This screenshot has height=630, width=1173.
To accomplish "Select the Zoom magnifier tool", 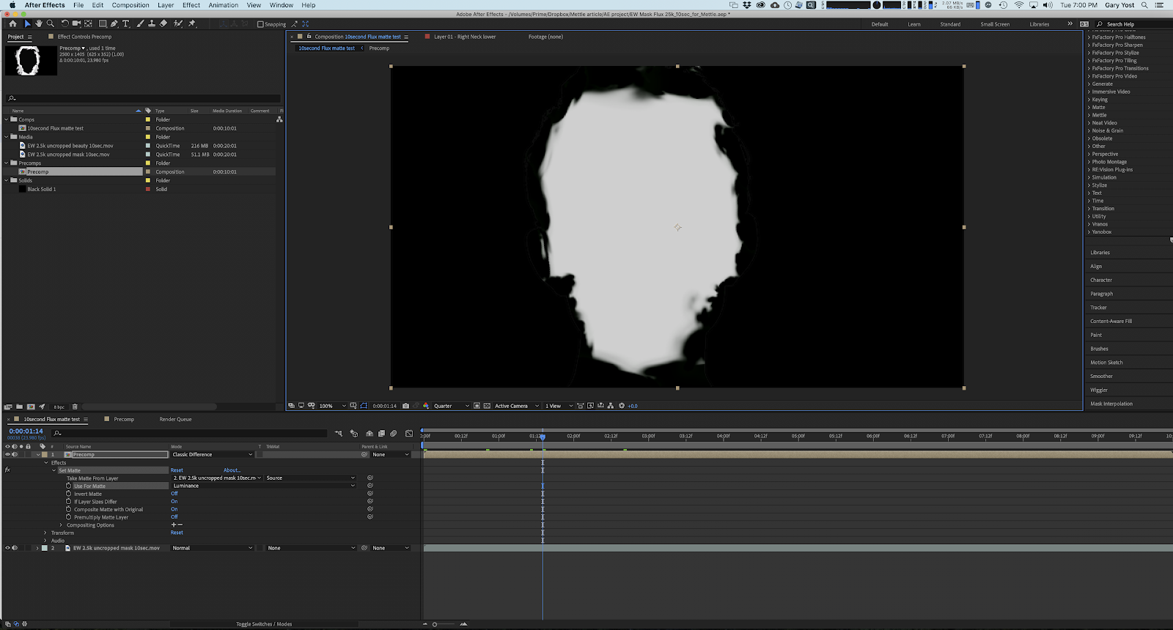I will pyautogui.click(x=51, y=23).
